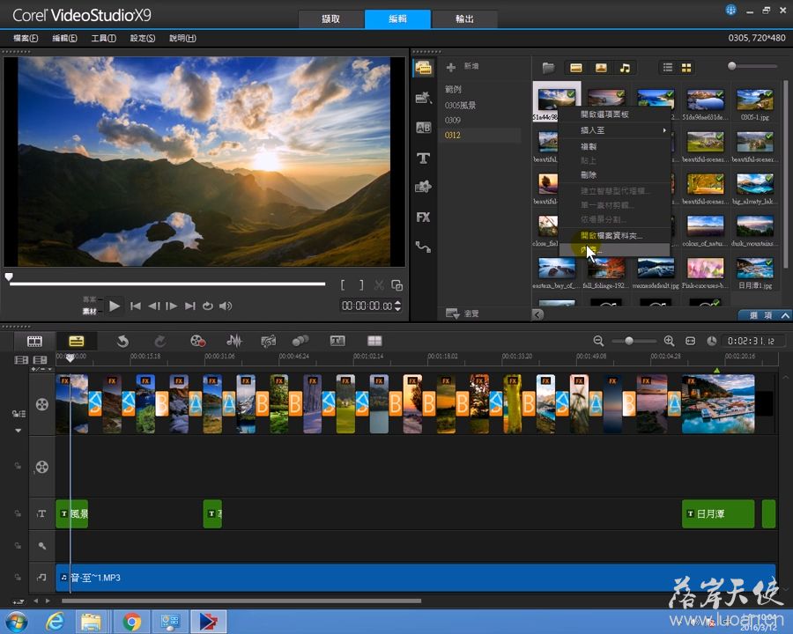Click the preview scrubber bar

click(167, 284)
